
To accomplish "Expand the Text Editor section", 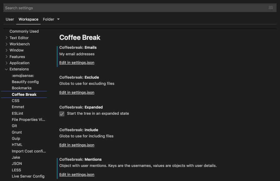I will click(7, 38).
